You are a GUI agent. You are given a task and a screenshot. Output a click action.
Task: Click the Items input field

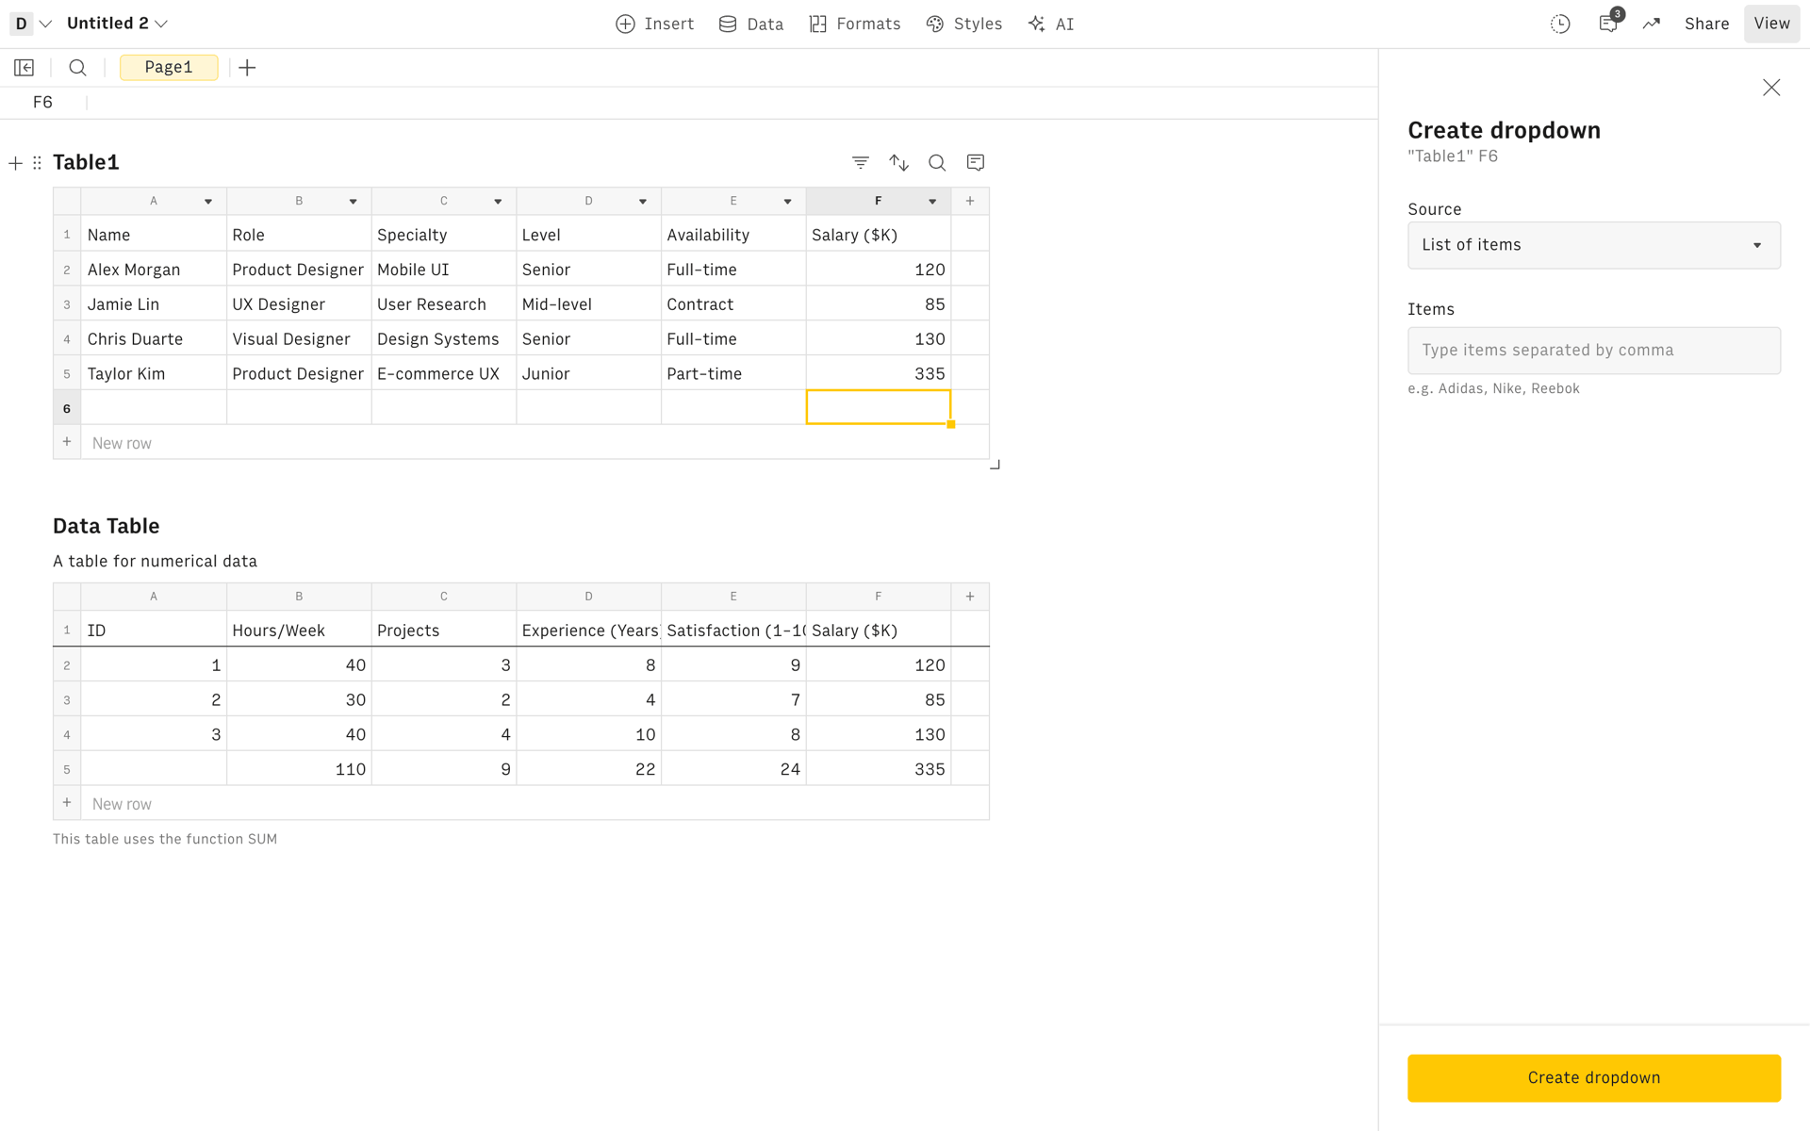[x=1593, y=351]
